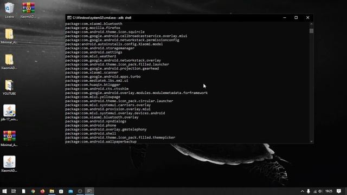
Task: Click the systemui.carriers.overlay package line
Action: coord(108,105)
